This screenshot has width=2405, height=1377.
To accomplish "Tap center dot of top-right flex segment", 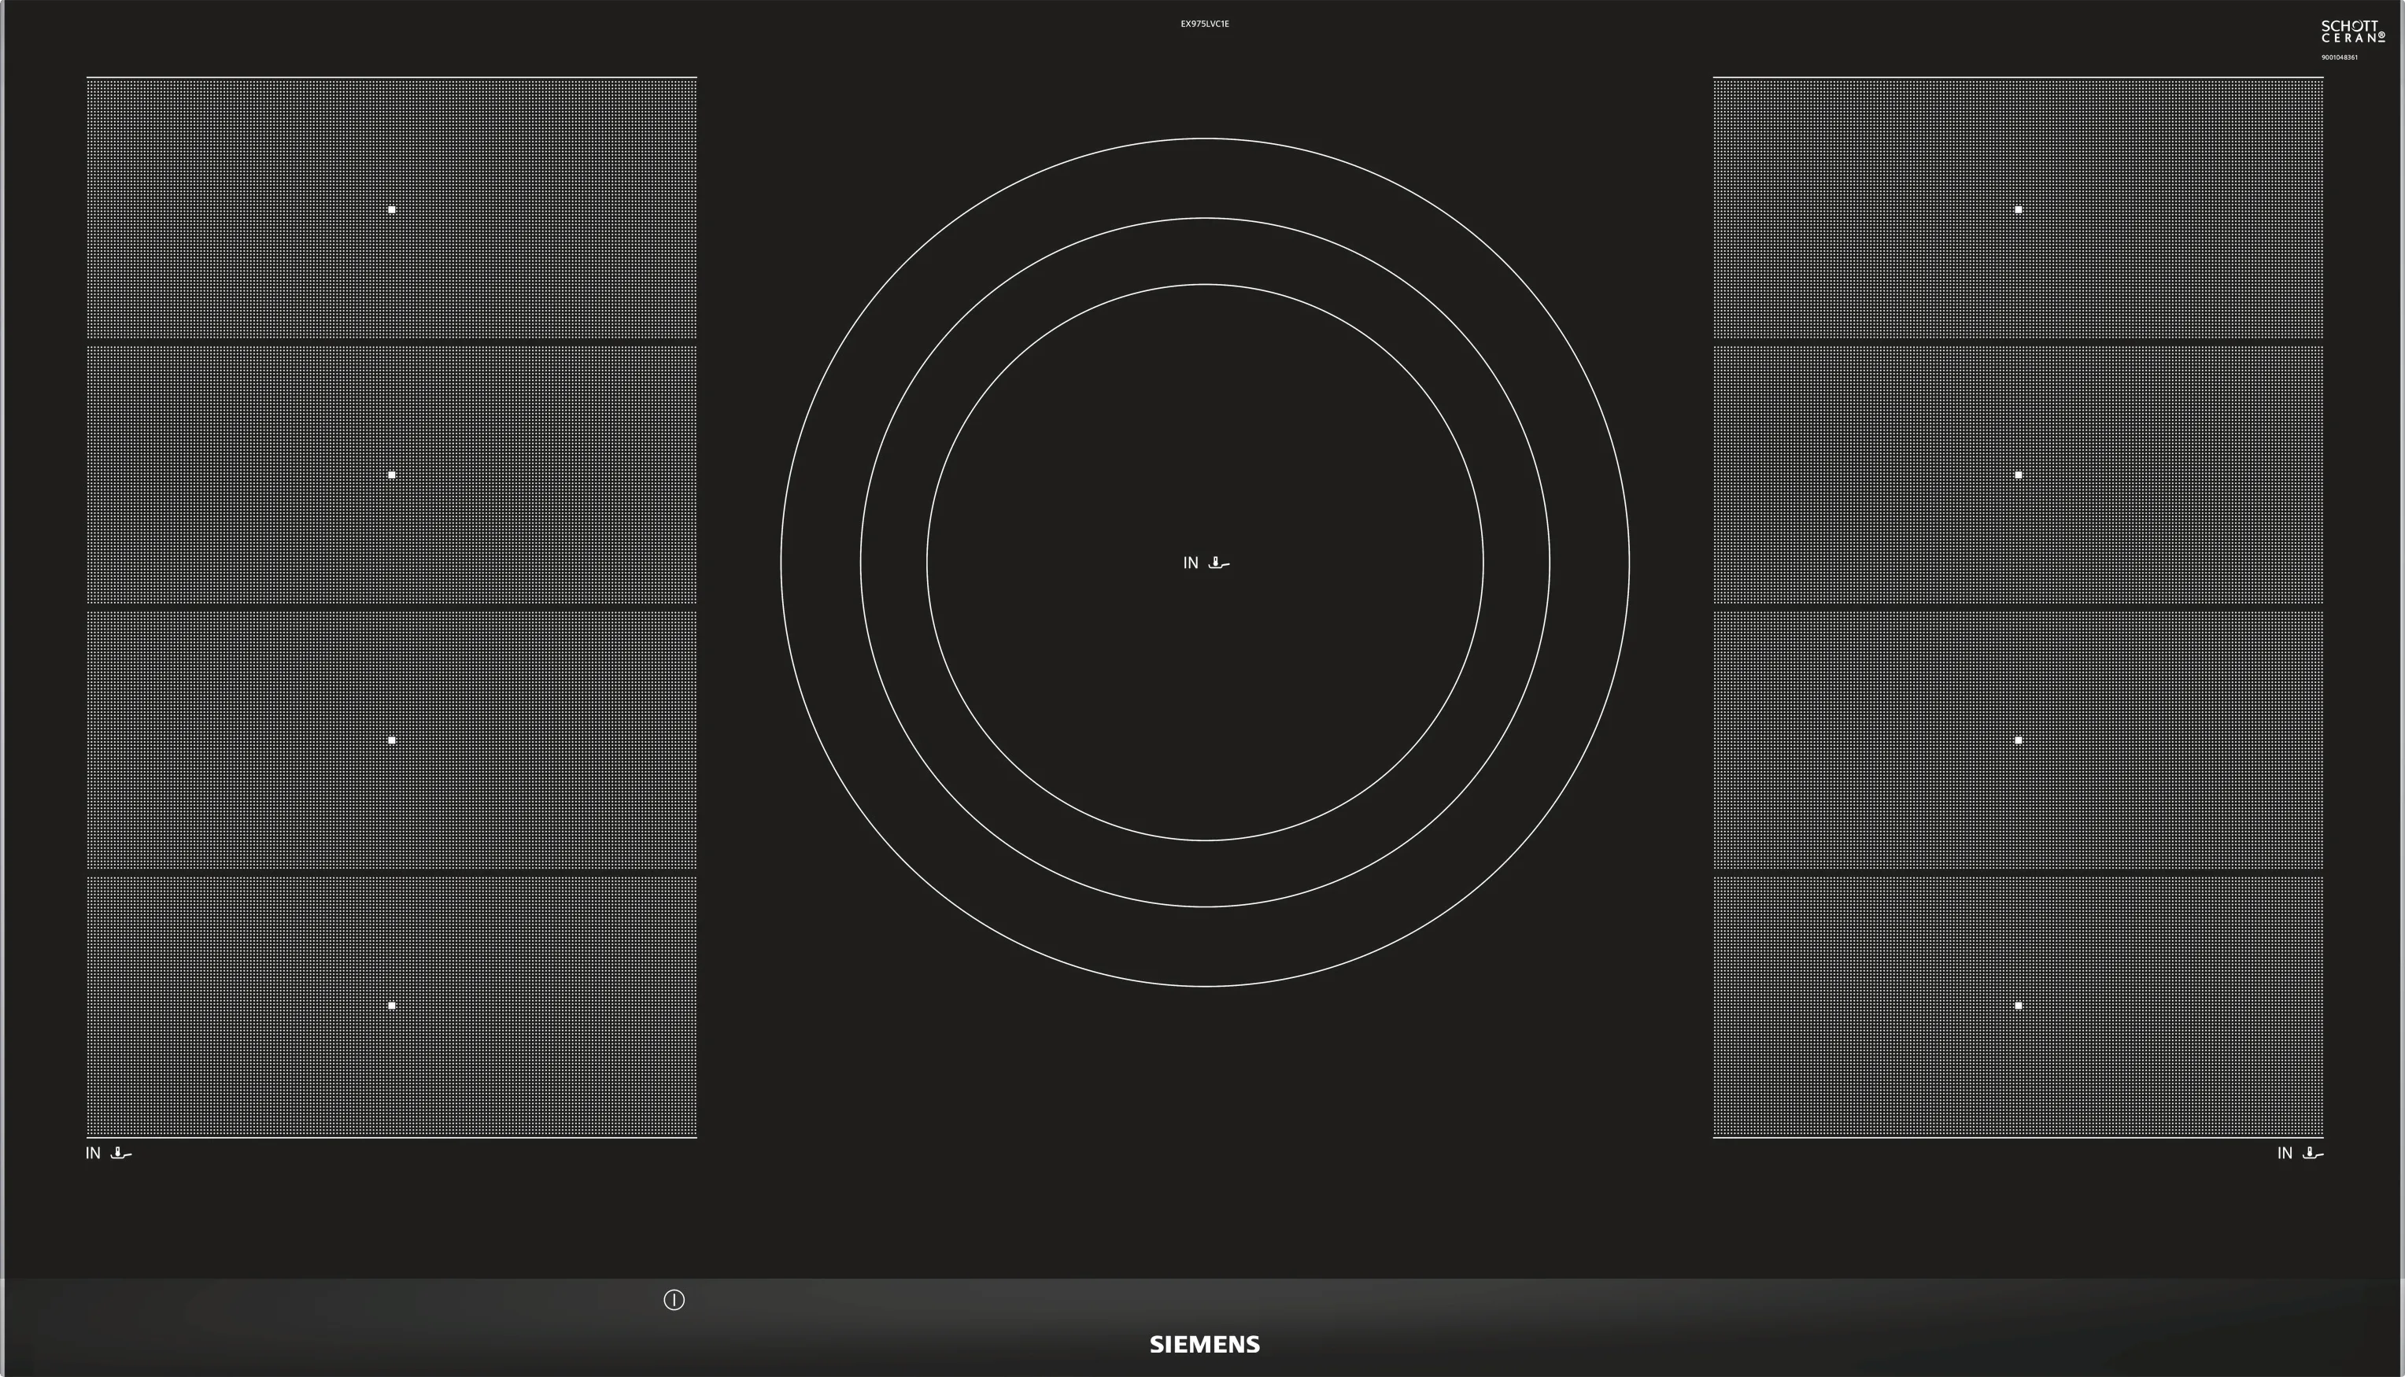I will pyautogui.click(x=2018, y=209).
